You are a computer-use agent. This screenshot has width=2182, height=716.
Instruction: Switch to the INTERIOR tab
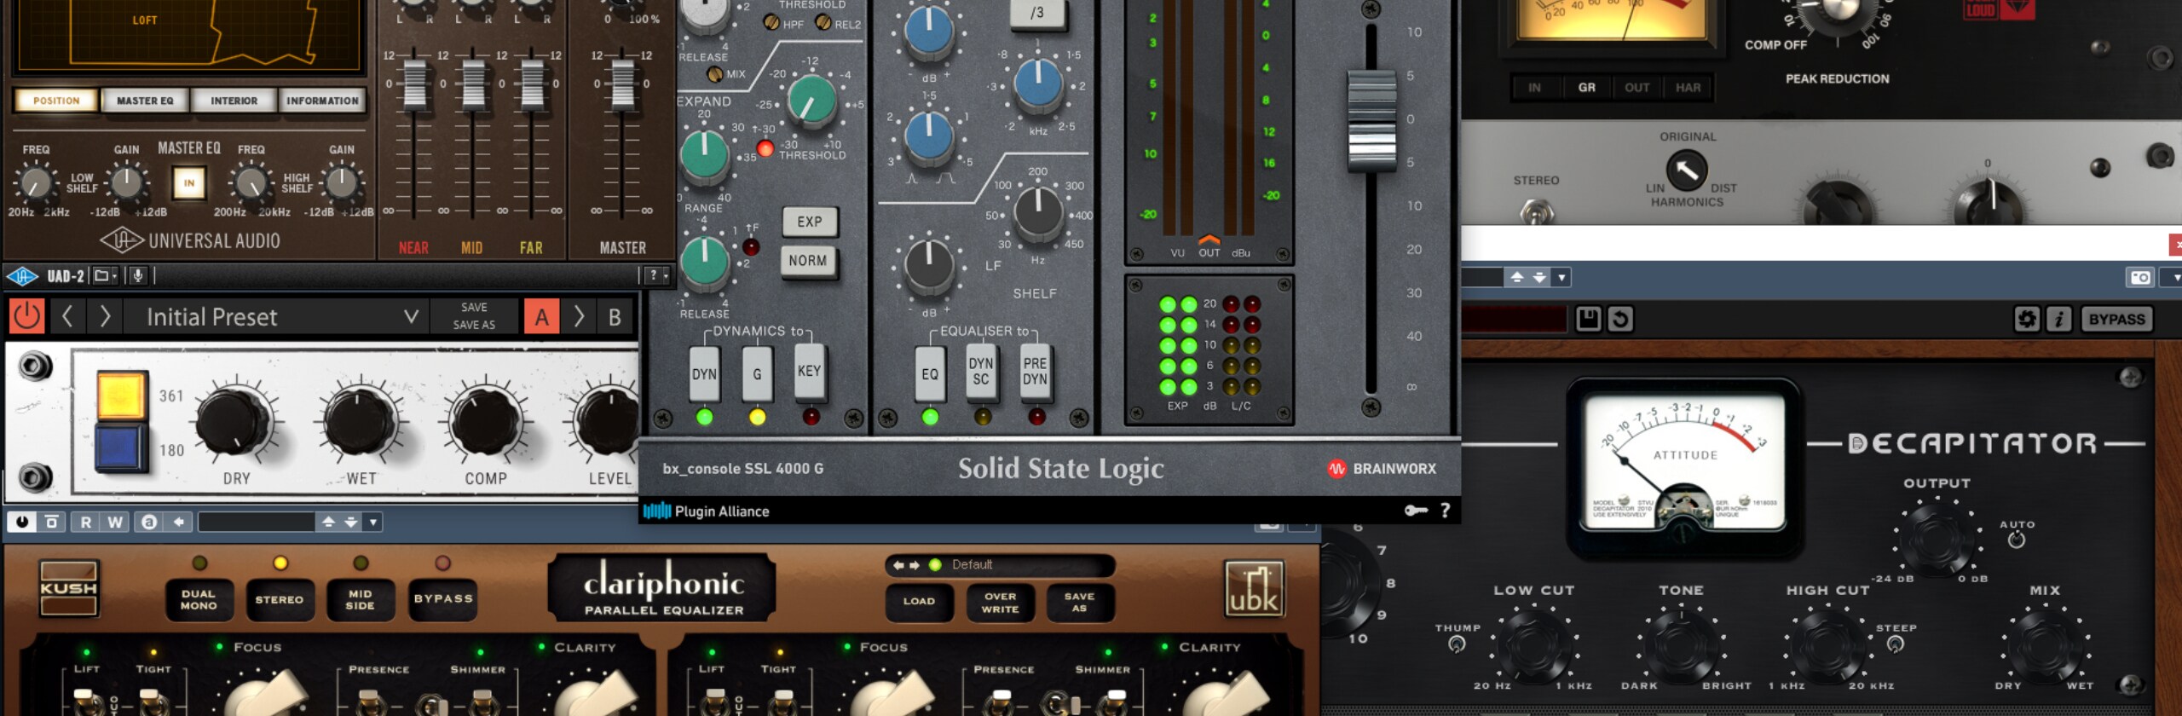click(x=234, y=101)
